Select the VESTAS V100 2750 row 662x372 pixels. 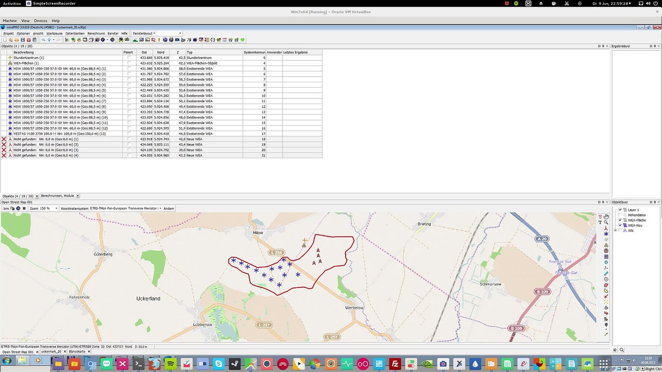[161, 134]
